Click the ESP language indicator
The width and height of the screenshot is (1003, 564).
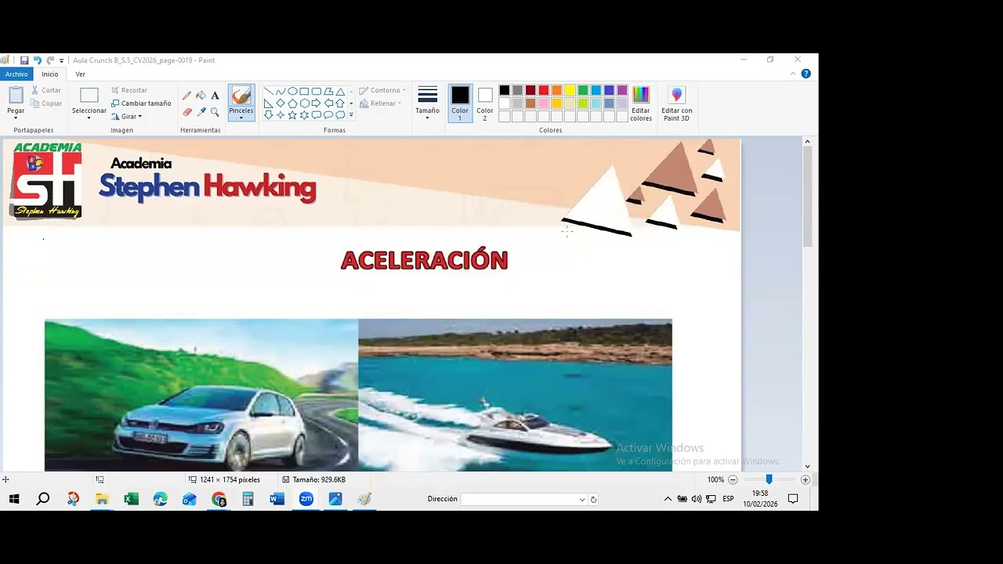click(x=728, y=499)
